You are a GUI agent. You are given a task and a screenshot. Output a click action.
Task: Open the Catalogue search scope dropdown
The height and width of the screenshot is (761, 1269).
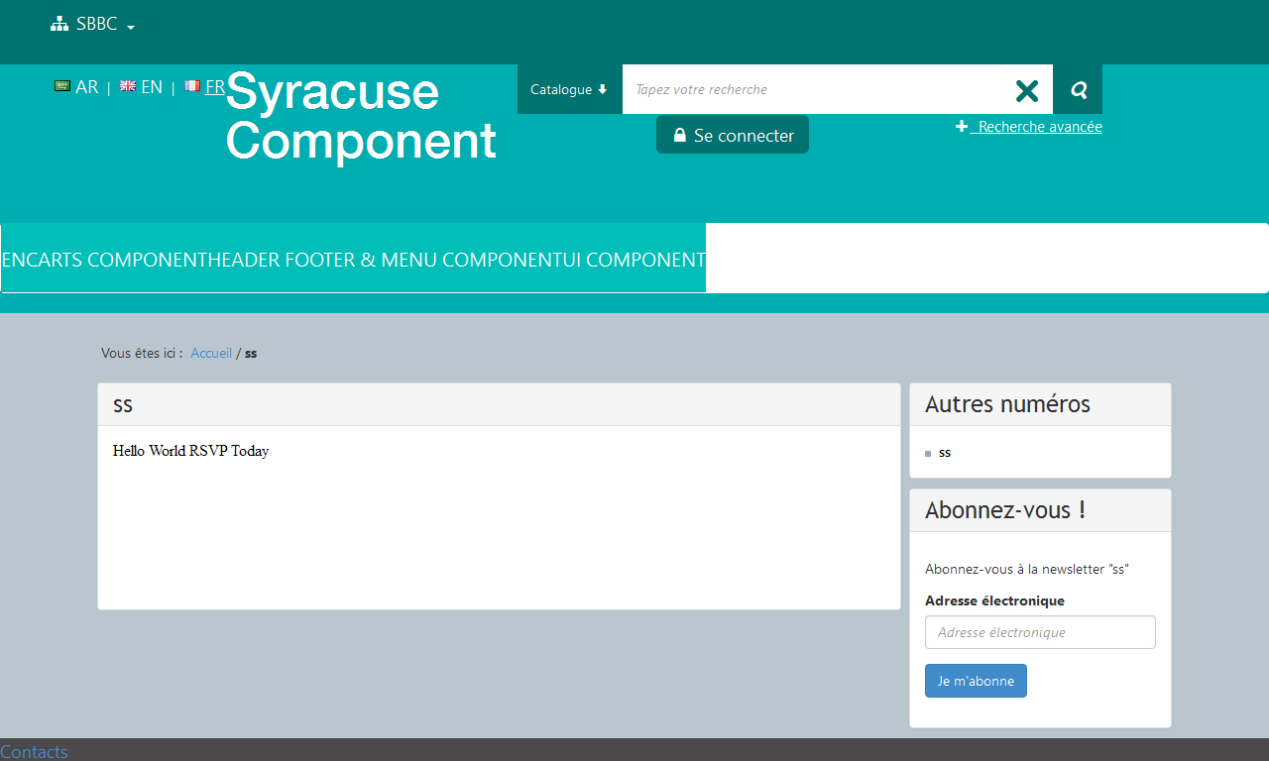pyautogui.click(x=569, y=90)
